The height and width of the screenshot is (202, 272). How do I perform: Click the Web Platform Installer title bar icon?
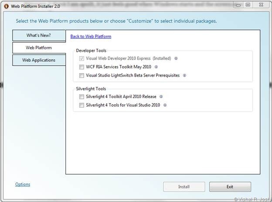click(x=6, y=6)
